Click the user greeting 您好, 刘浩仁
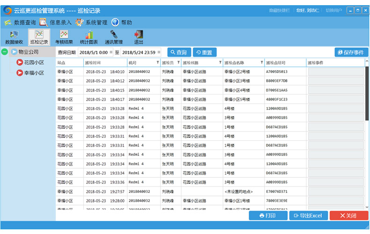370x234 pixels. point(308,11)
